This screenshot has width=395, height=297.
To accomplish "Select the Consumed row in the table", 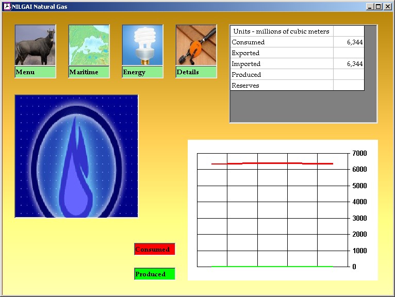I will (282, 42).
